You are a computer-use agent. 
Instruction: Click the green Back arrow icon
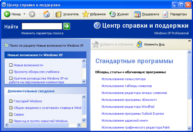(7, 14)
